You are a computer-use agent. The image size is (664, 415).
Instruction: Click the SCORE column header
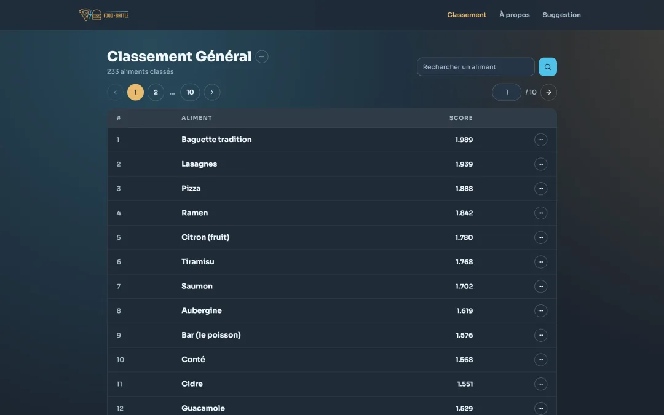[x=460, y=118]
